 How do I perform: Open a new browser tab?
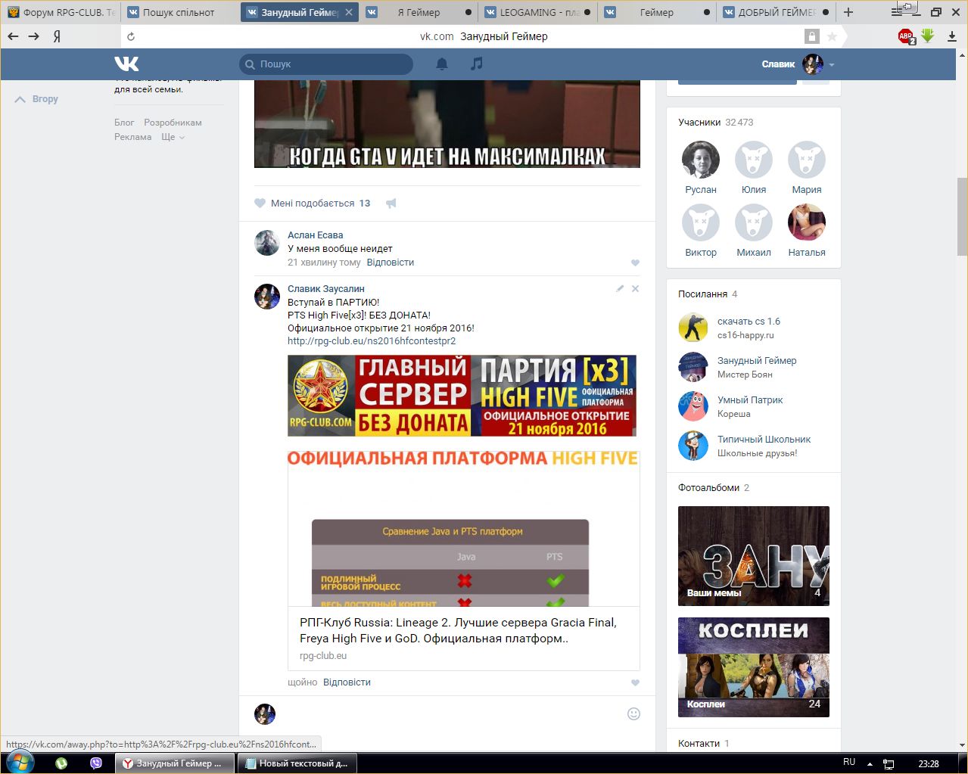tap(848, 12)
